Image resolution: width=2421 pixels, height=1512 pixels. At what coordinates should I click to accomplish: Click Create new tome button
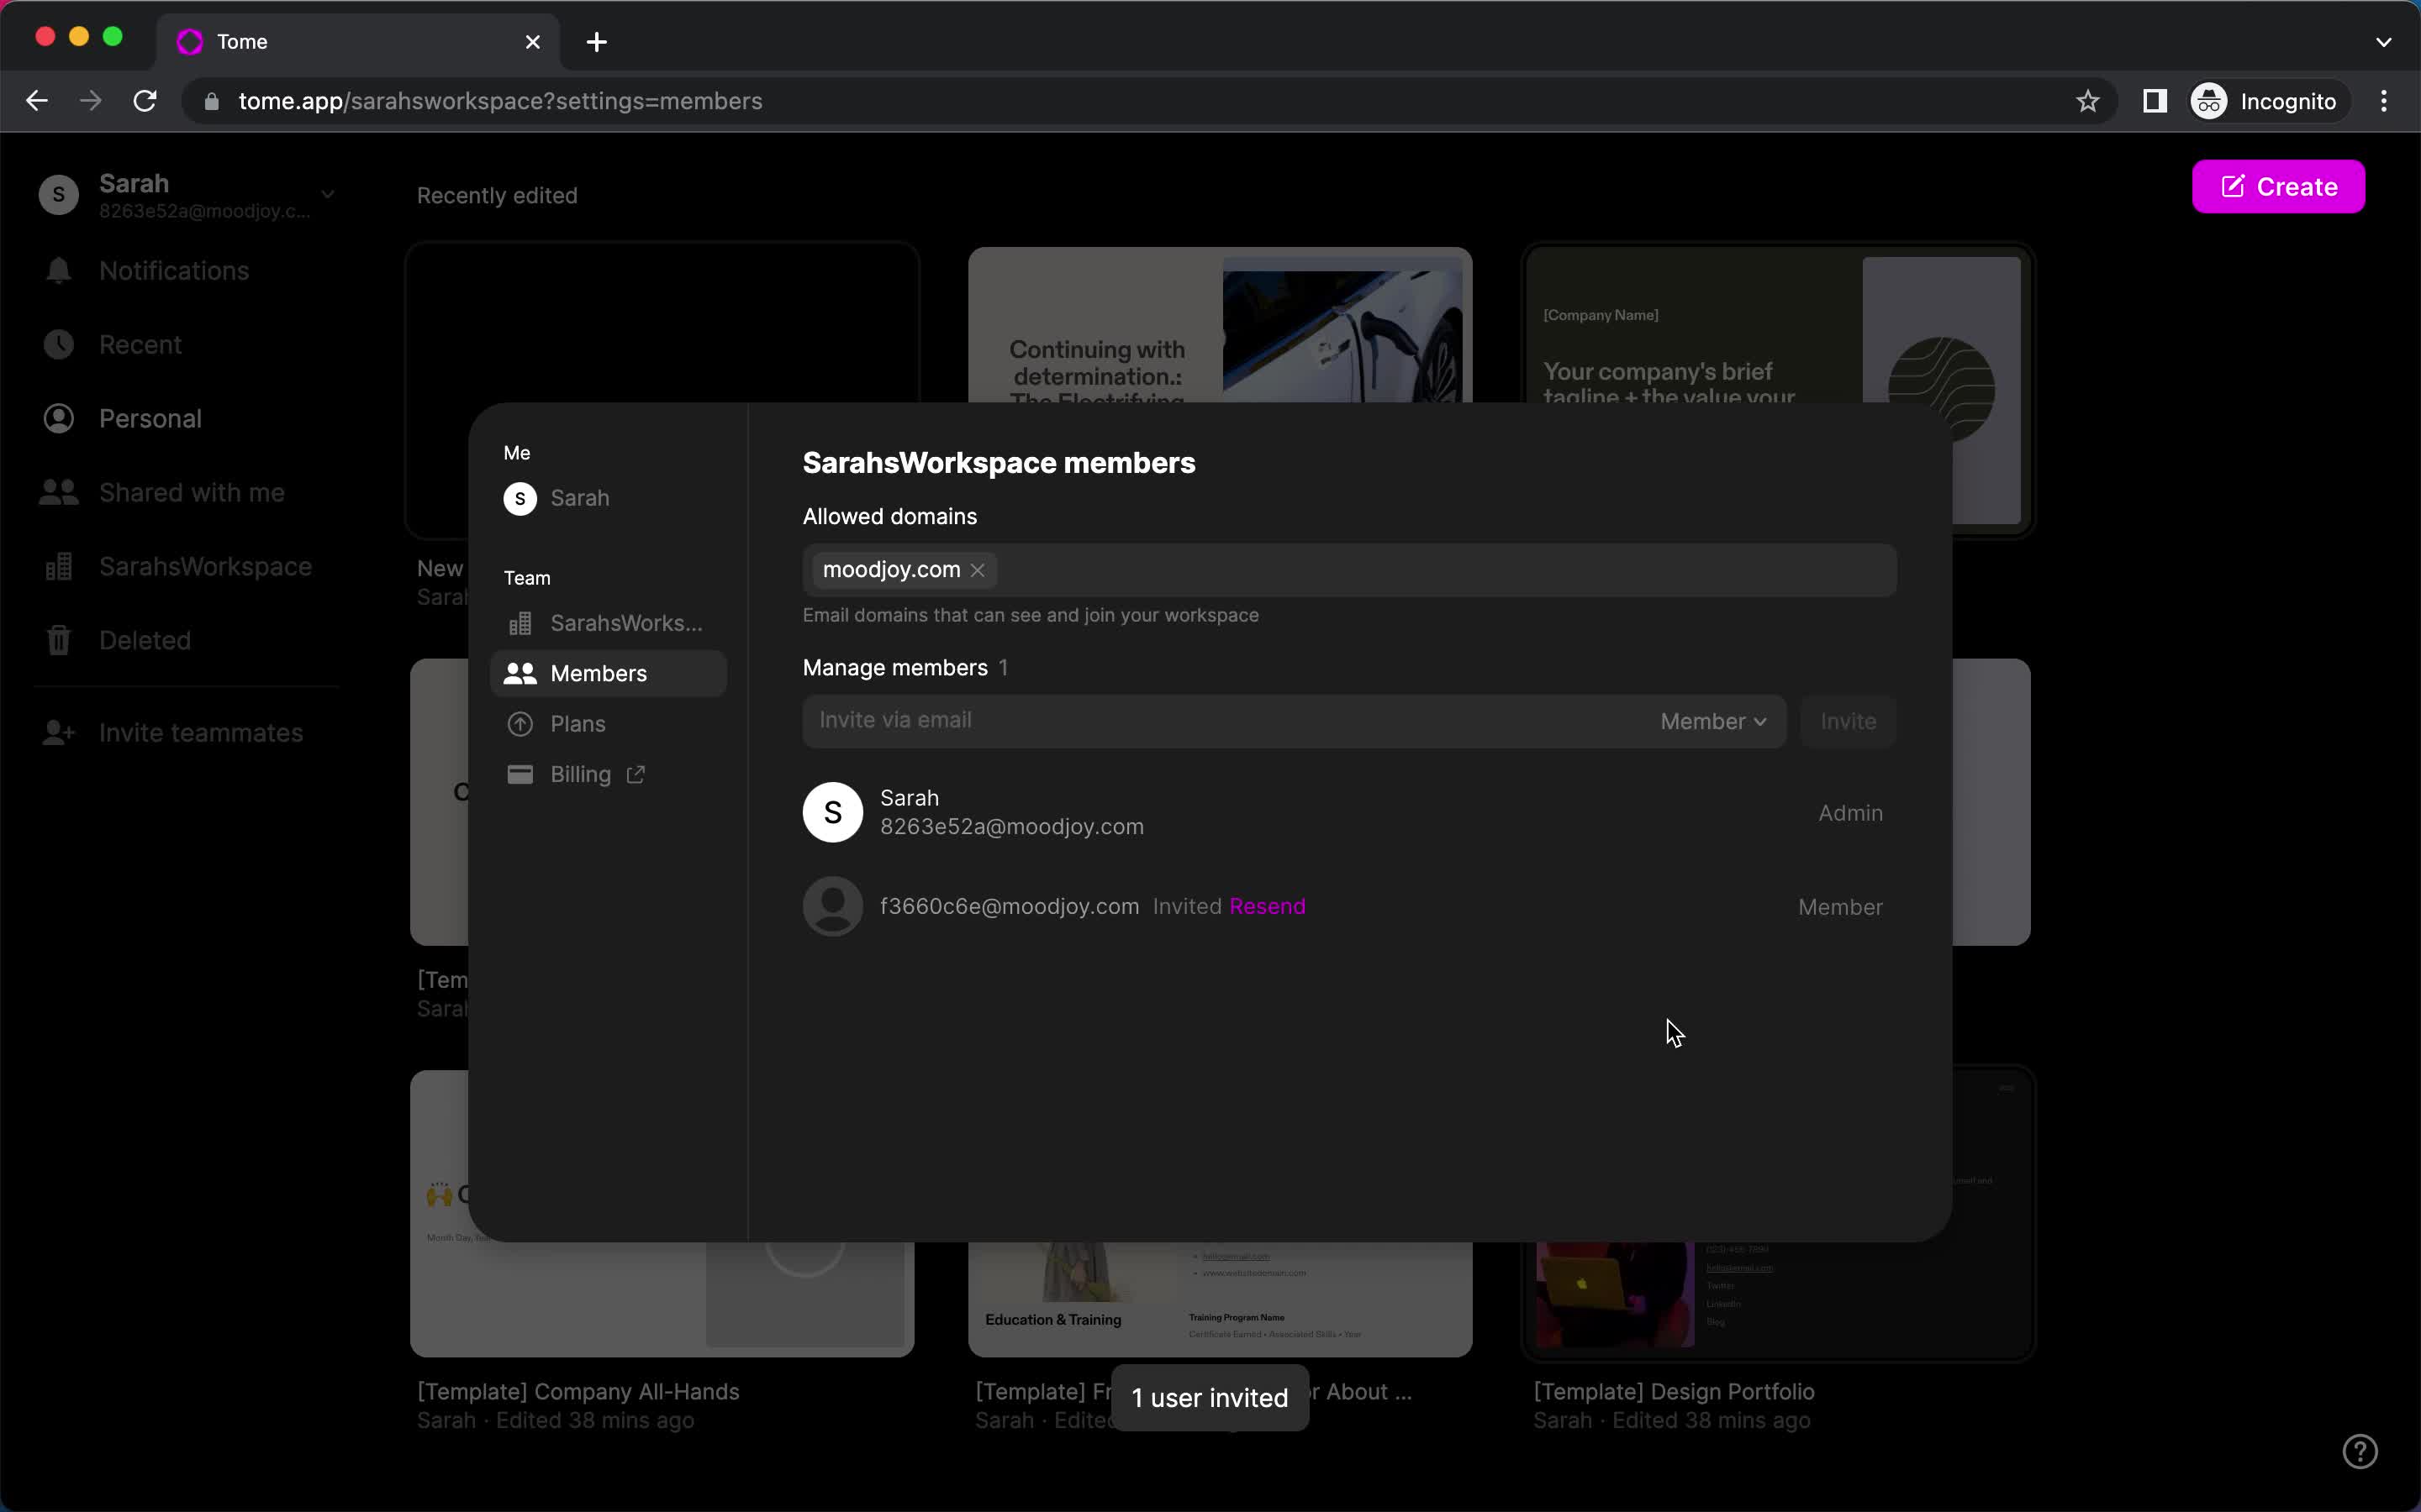click(2278, 186)
